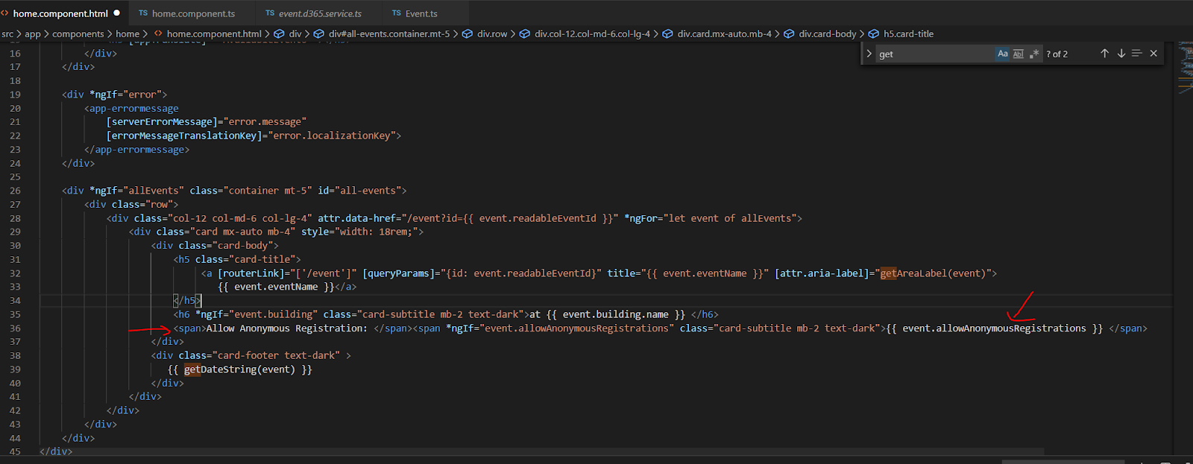This screenshot has height=464, width=1193.
Task: Open the event.d365.service.ts tab
Action: 320,13
